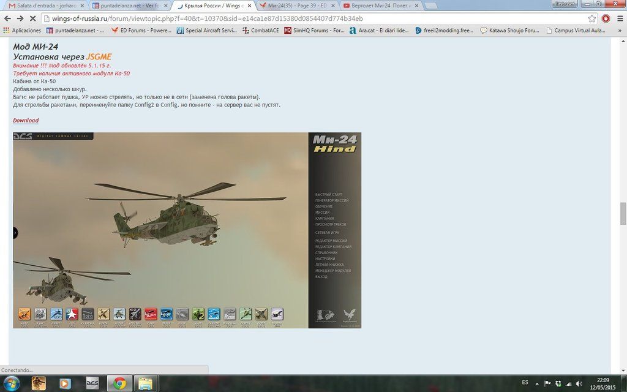Open Chrome from the Windows taskbar
This screenshot has height=392, width=627.
(x=119, y=383)
